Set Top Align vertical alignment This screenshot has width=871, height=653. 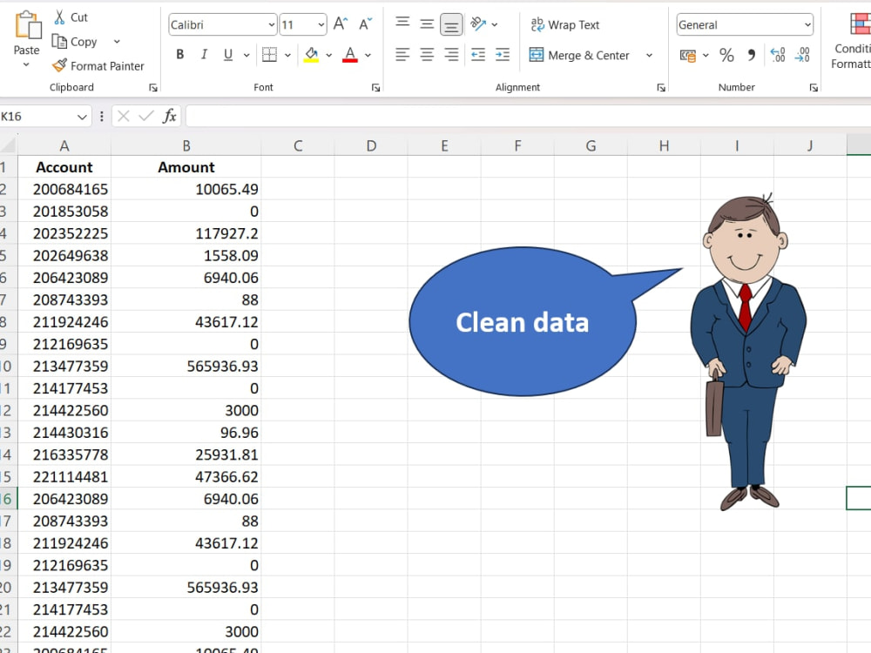[x=402, y=23]
